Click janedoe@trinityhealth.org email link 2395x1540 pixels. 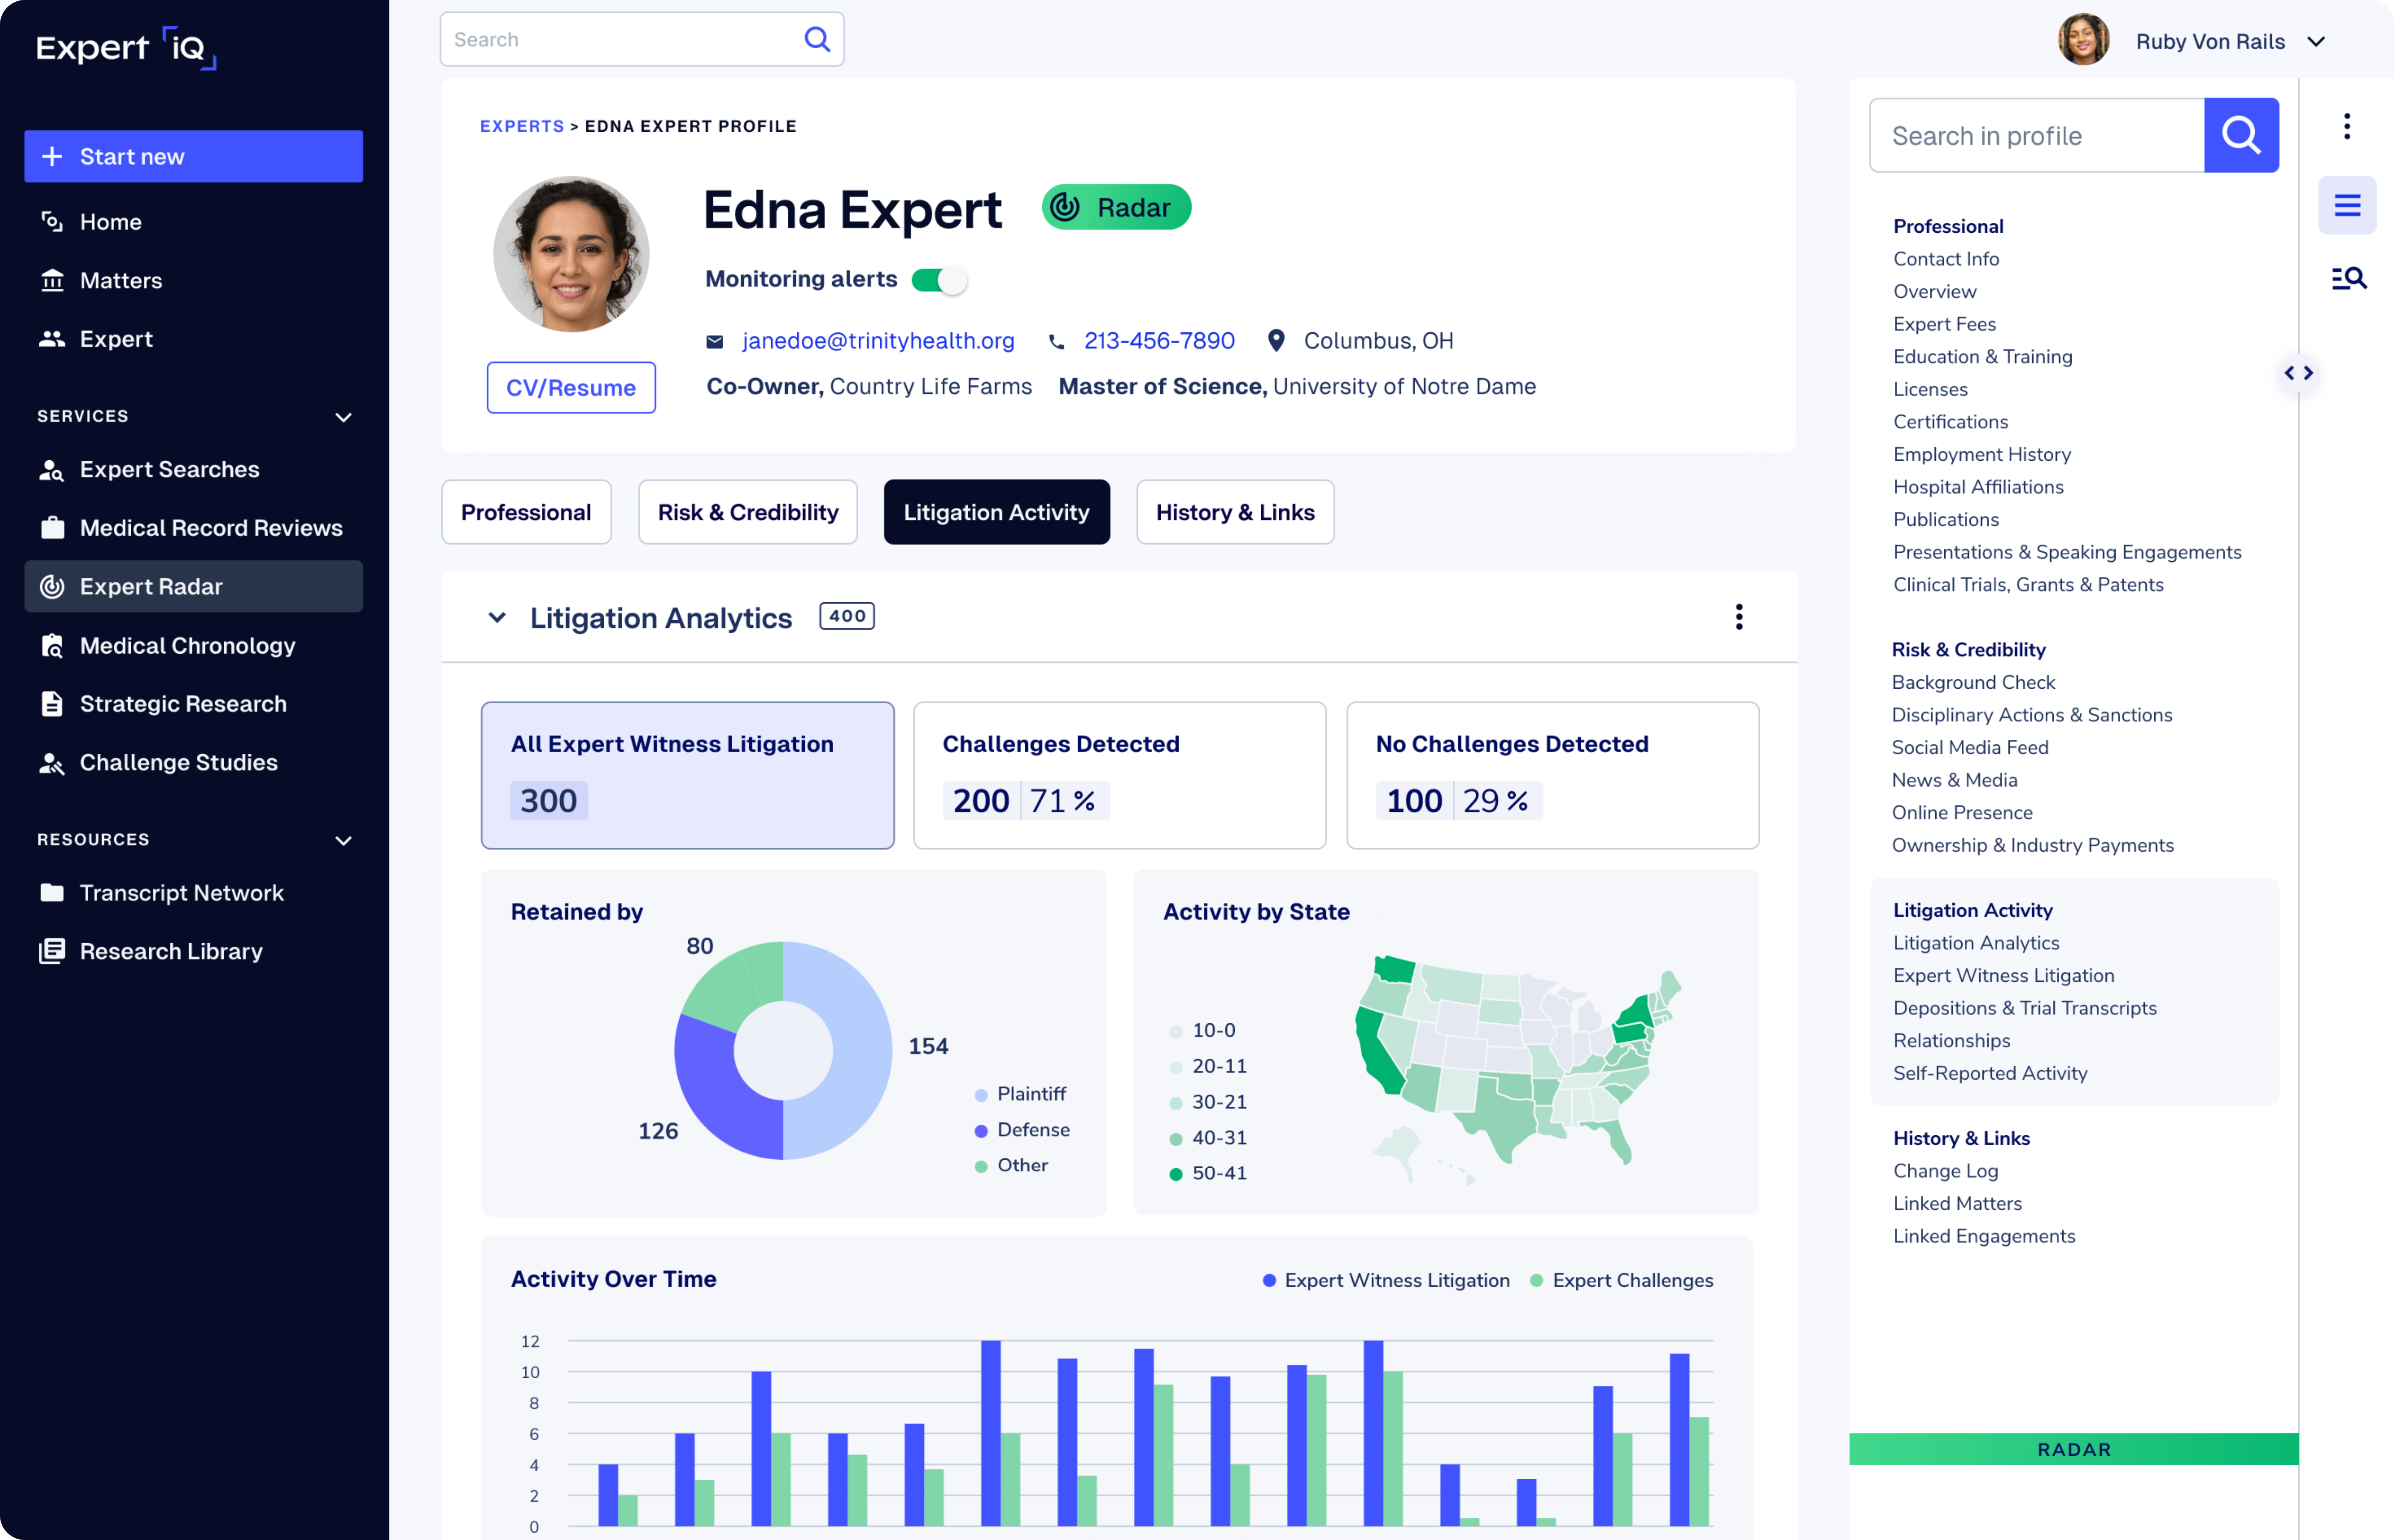click(878, 341)
